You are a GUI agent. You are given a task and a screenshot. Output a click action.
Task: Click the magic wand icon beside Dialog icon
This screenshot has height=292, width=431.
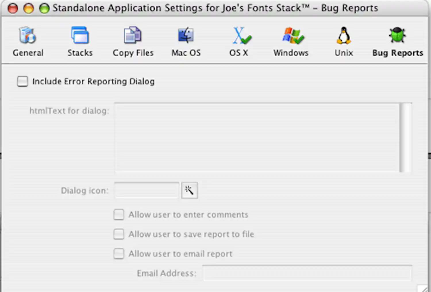[189, 190]
